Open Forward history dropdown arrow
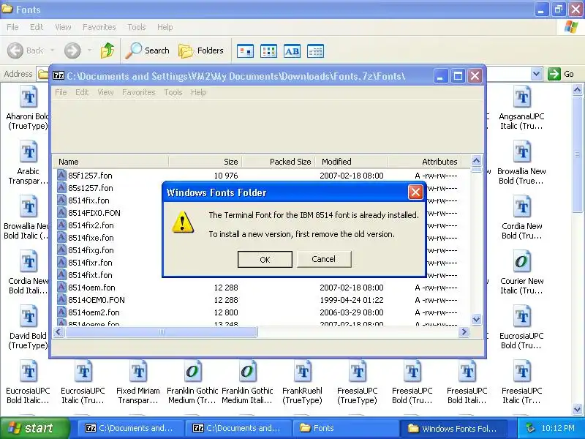 (89, 50)
